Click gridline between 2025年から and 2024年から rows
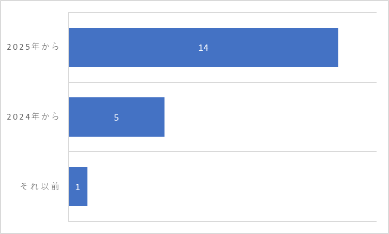The height and width of the screenshot is (234, 389). coord(222,82)
